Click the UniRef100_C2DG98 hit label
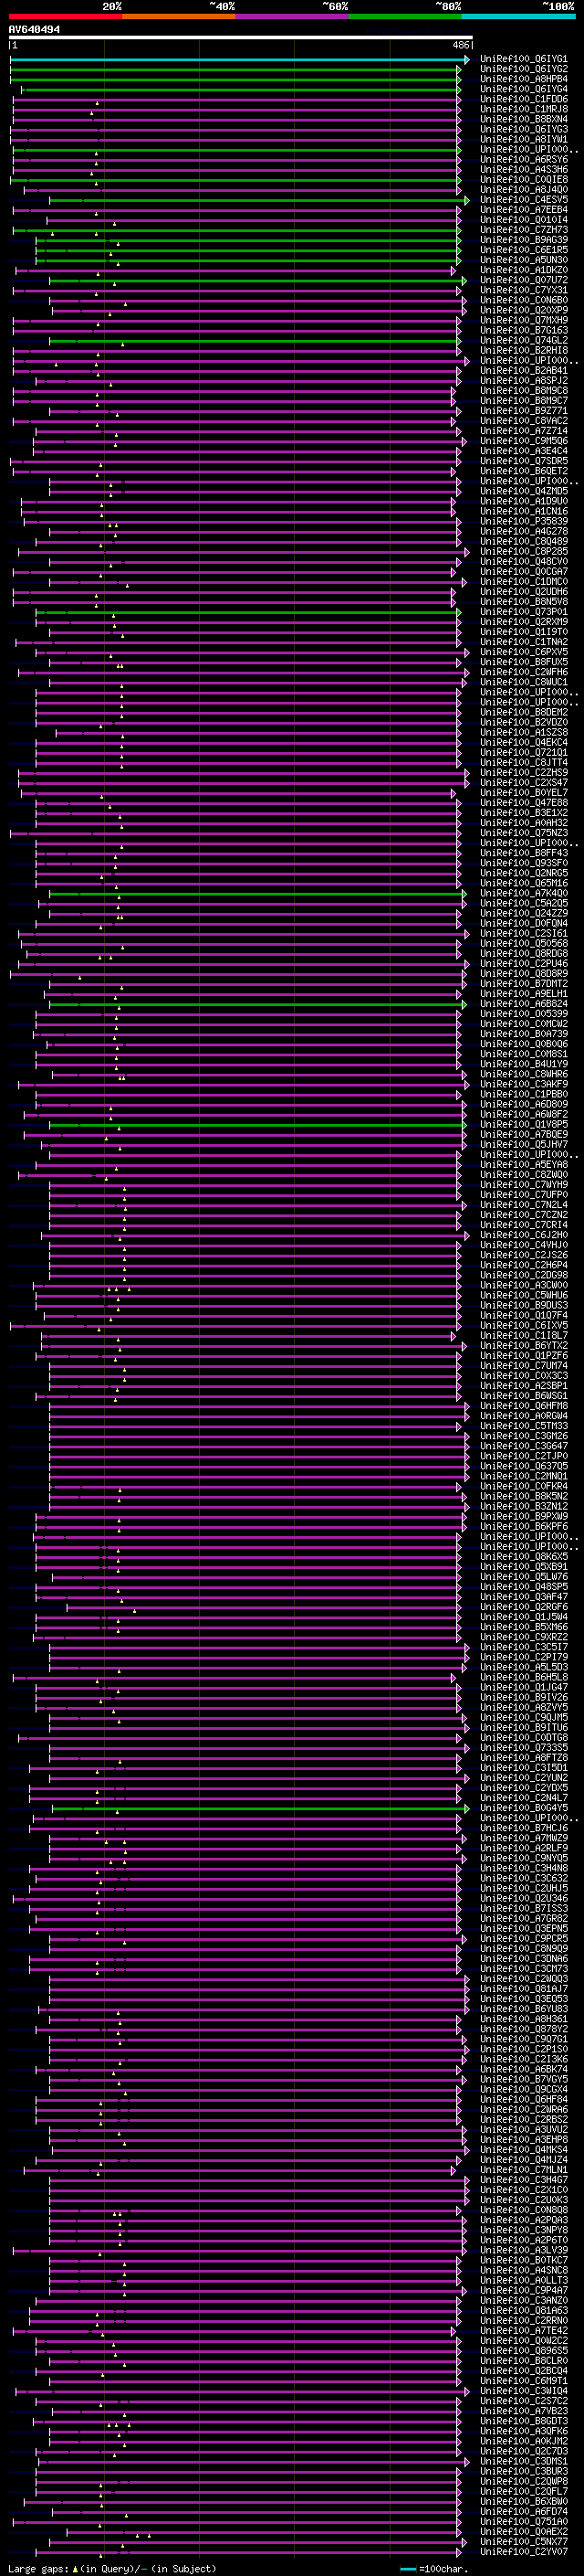Image resolution: width=584 pixels, height=2576 pixels. point(523,1275)
